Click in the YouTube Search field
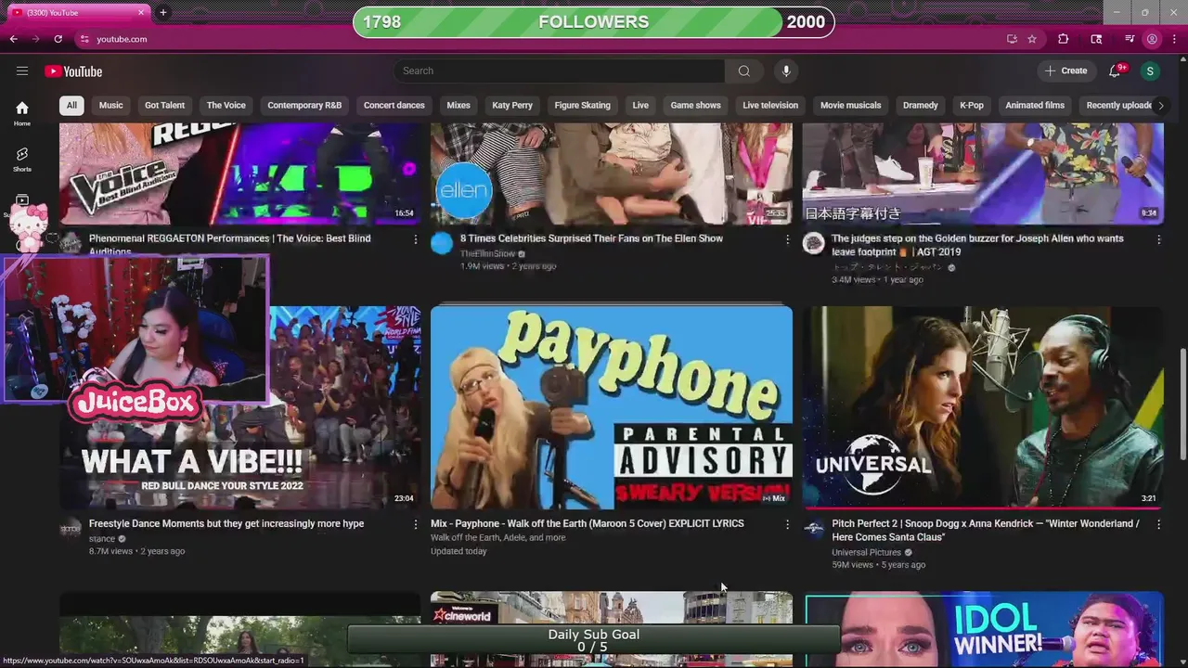Viewport: 1188px width, 668px height. click(x=559, y=71)
